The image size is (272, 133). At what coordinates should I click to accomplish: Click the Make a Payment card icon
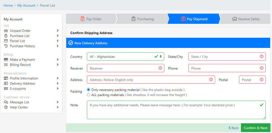6,60
